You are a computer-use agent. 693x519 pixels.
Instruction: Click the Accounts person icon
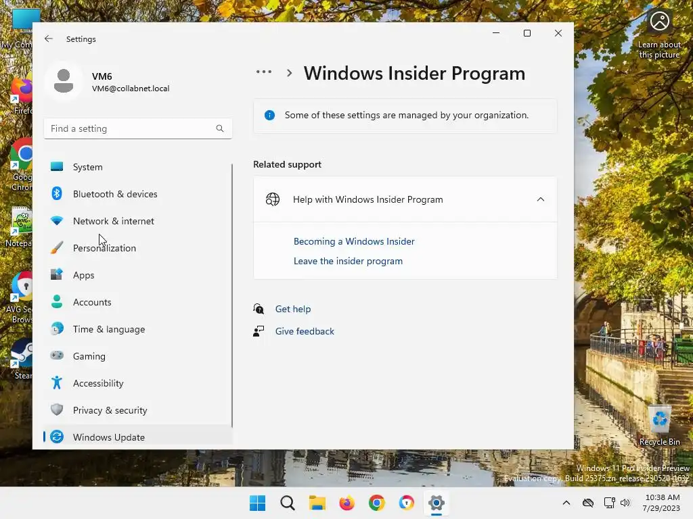[57, 302]
